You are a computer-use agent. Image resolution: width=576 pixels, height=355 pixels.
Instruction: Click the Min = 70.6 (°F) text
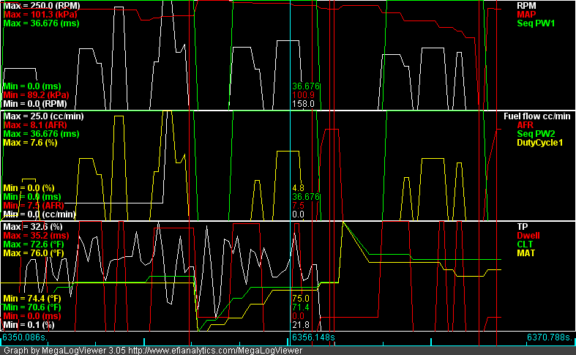pos(32,307)
